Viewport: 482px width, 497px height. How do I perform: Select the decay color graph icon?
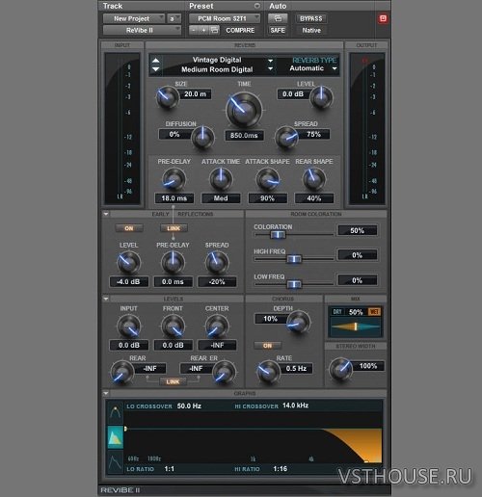tap(115, 437)
